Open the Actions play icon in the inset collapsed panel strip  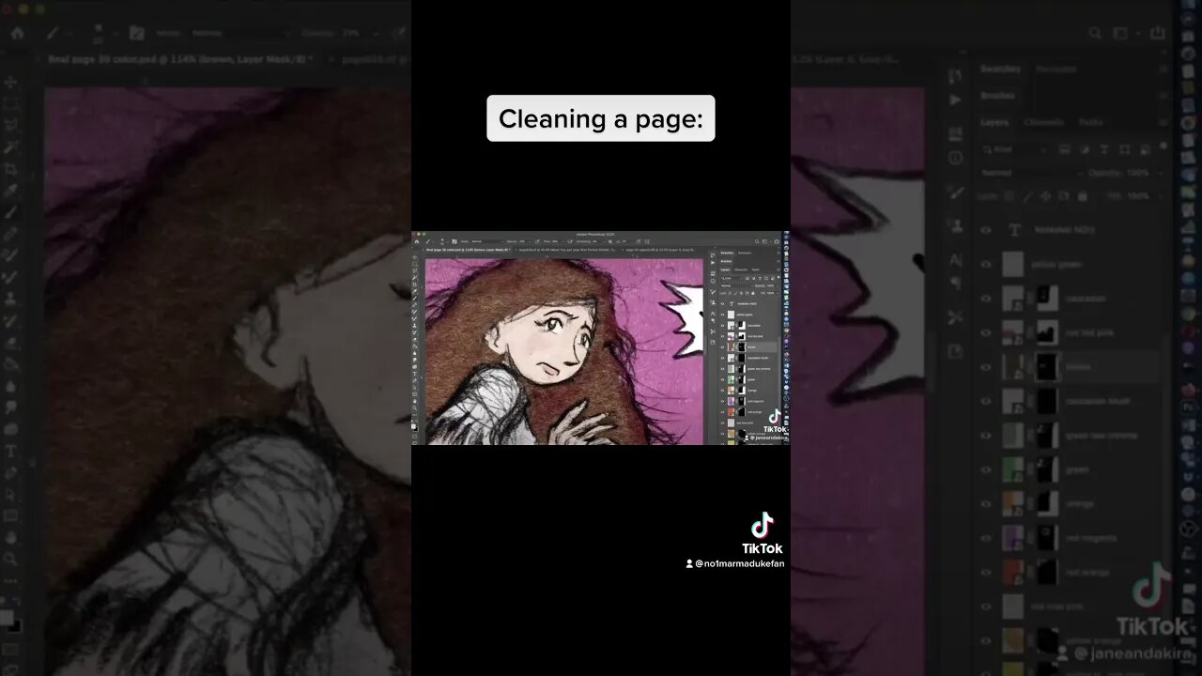pos(713,262)
